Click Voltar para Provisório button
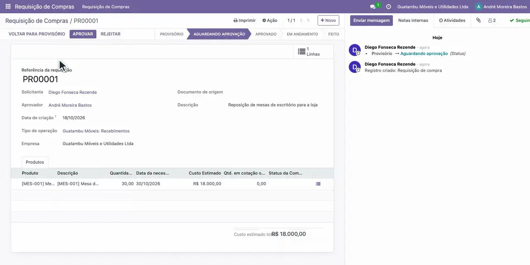The image size is (530, 265). (37, 34)
